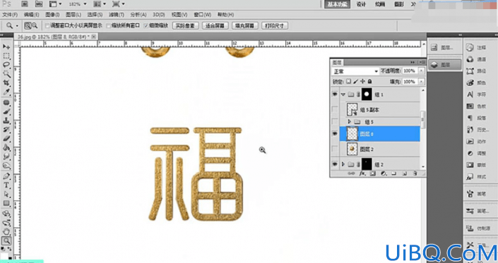Hide the 组 1 group visibility eye
The image size is (498, 263).
pos(335,94)
